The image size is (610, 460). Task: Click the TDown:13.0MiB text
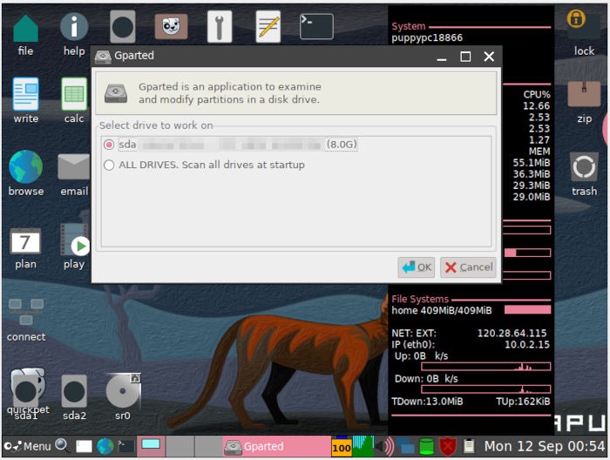(x=427, y=402)
